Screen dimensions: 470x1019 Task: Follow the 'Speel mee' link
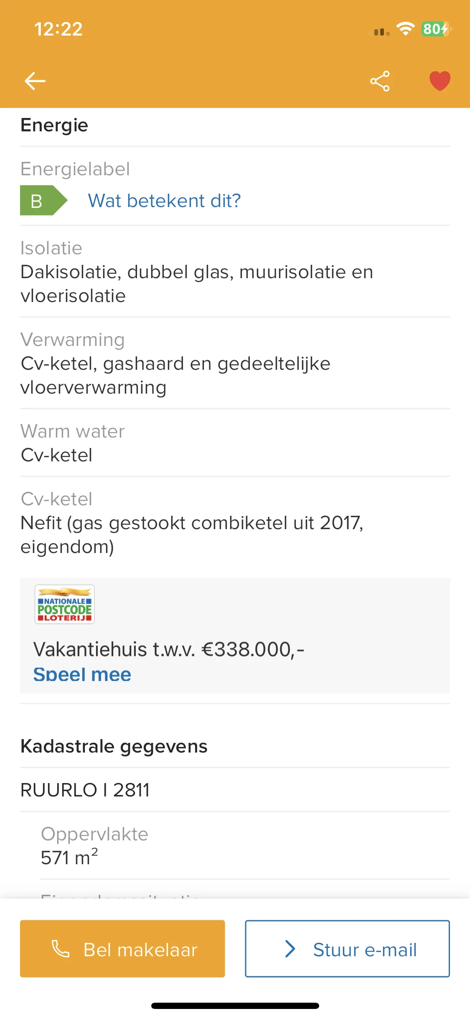pyautogui.click(x=82, y=674)
